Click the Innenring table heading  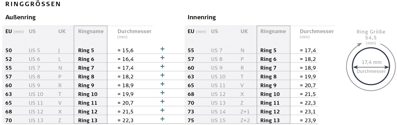[202, 18]
